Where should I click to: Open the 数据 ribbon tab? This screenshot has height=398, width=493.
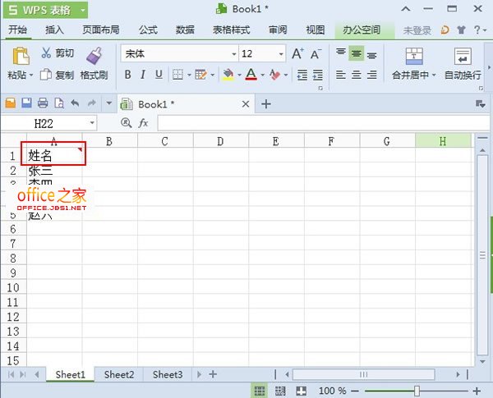click(x=185, y=30)
